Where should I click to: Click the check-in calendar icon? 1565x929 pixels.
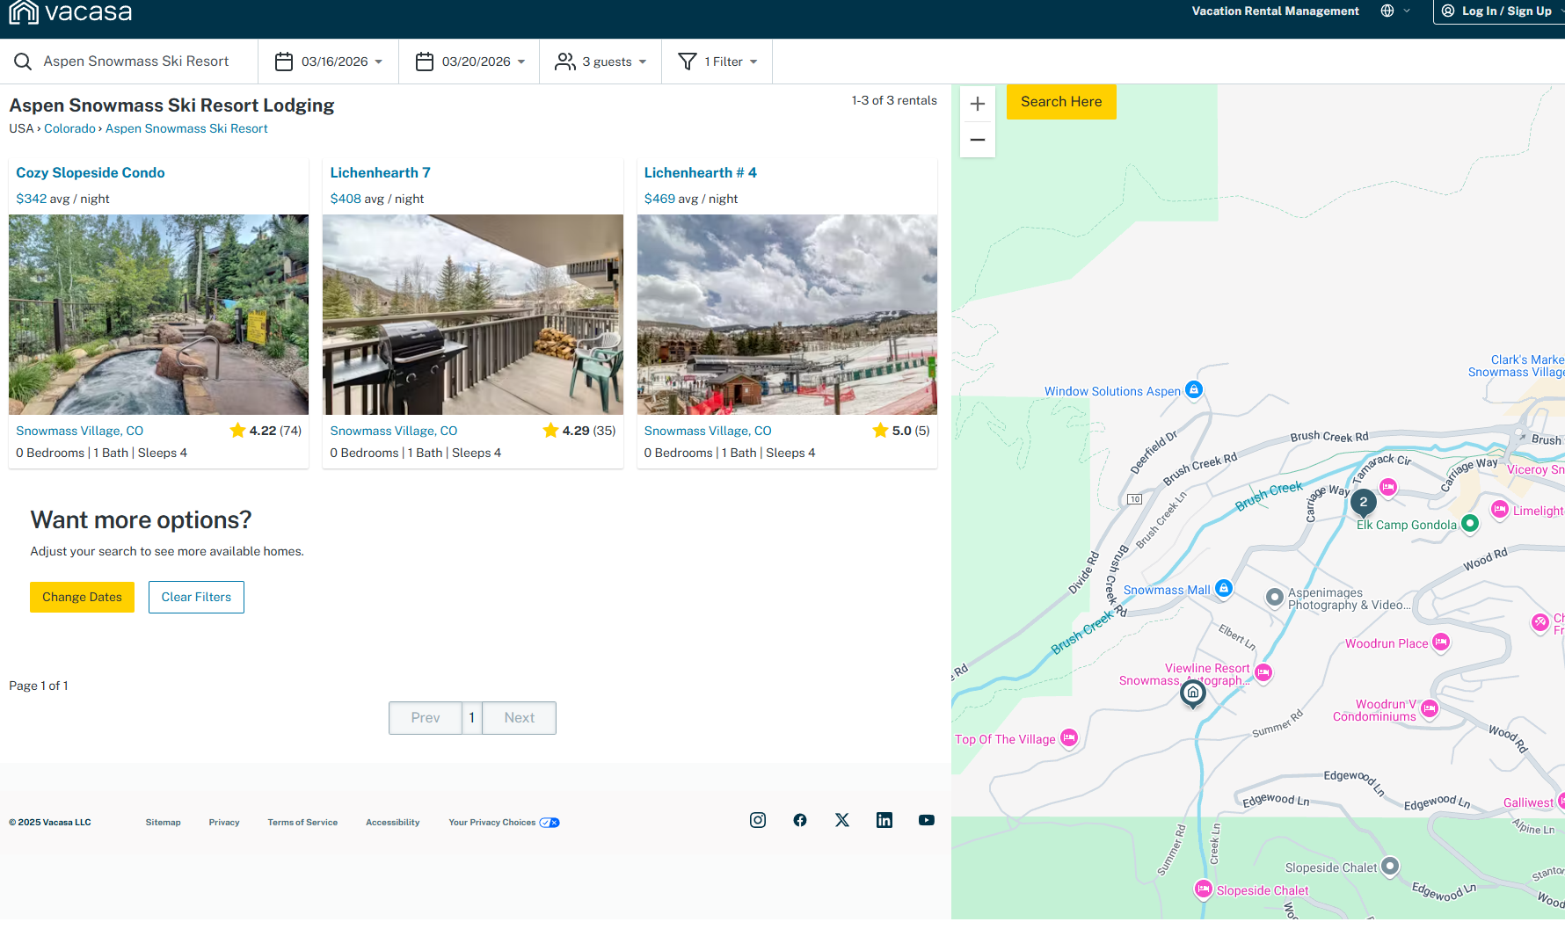284,62
